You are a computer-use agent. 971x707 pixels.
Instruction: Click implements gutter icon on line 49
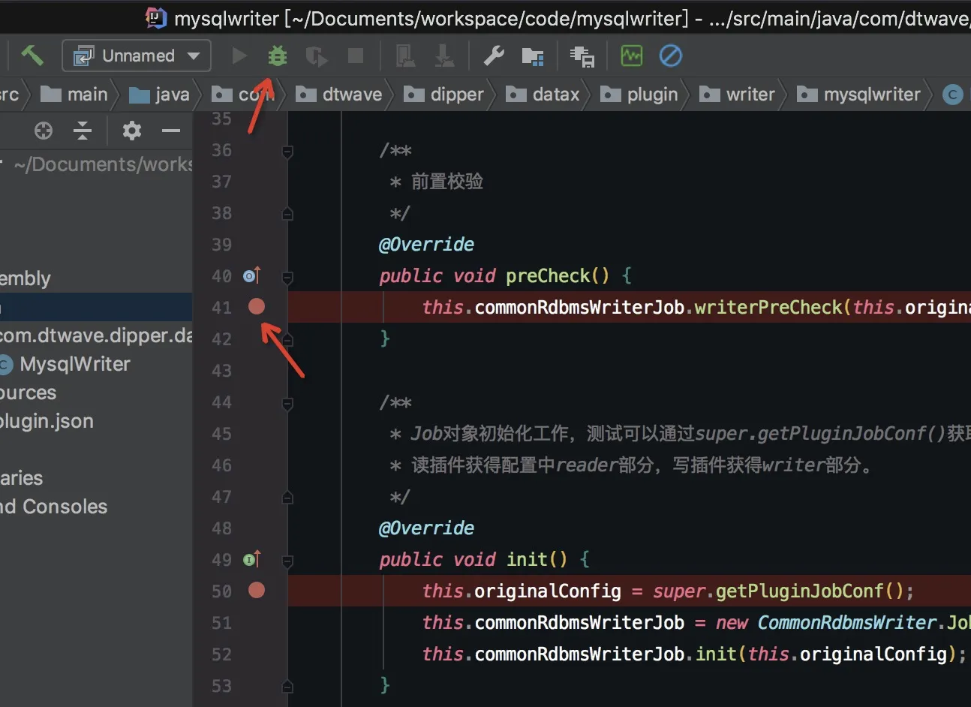coord(251,559)
